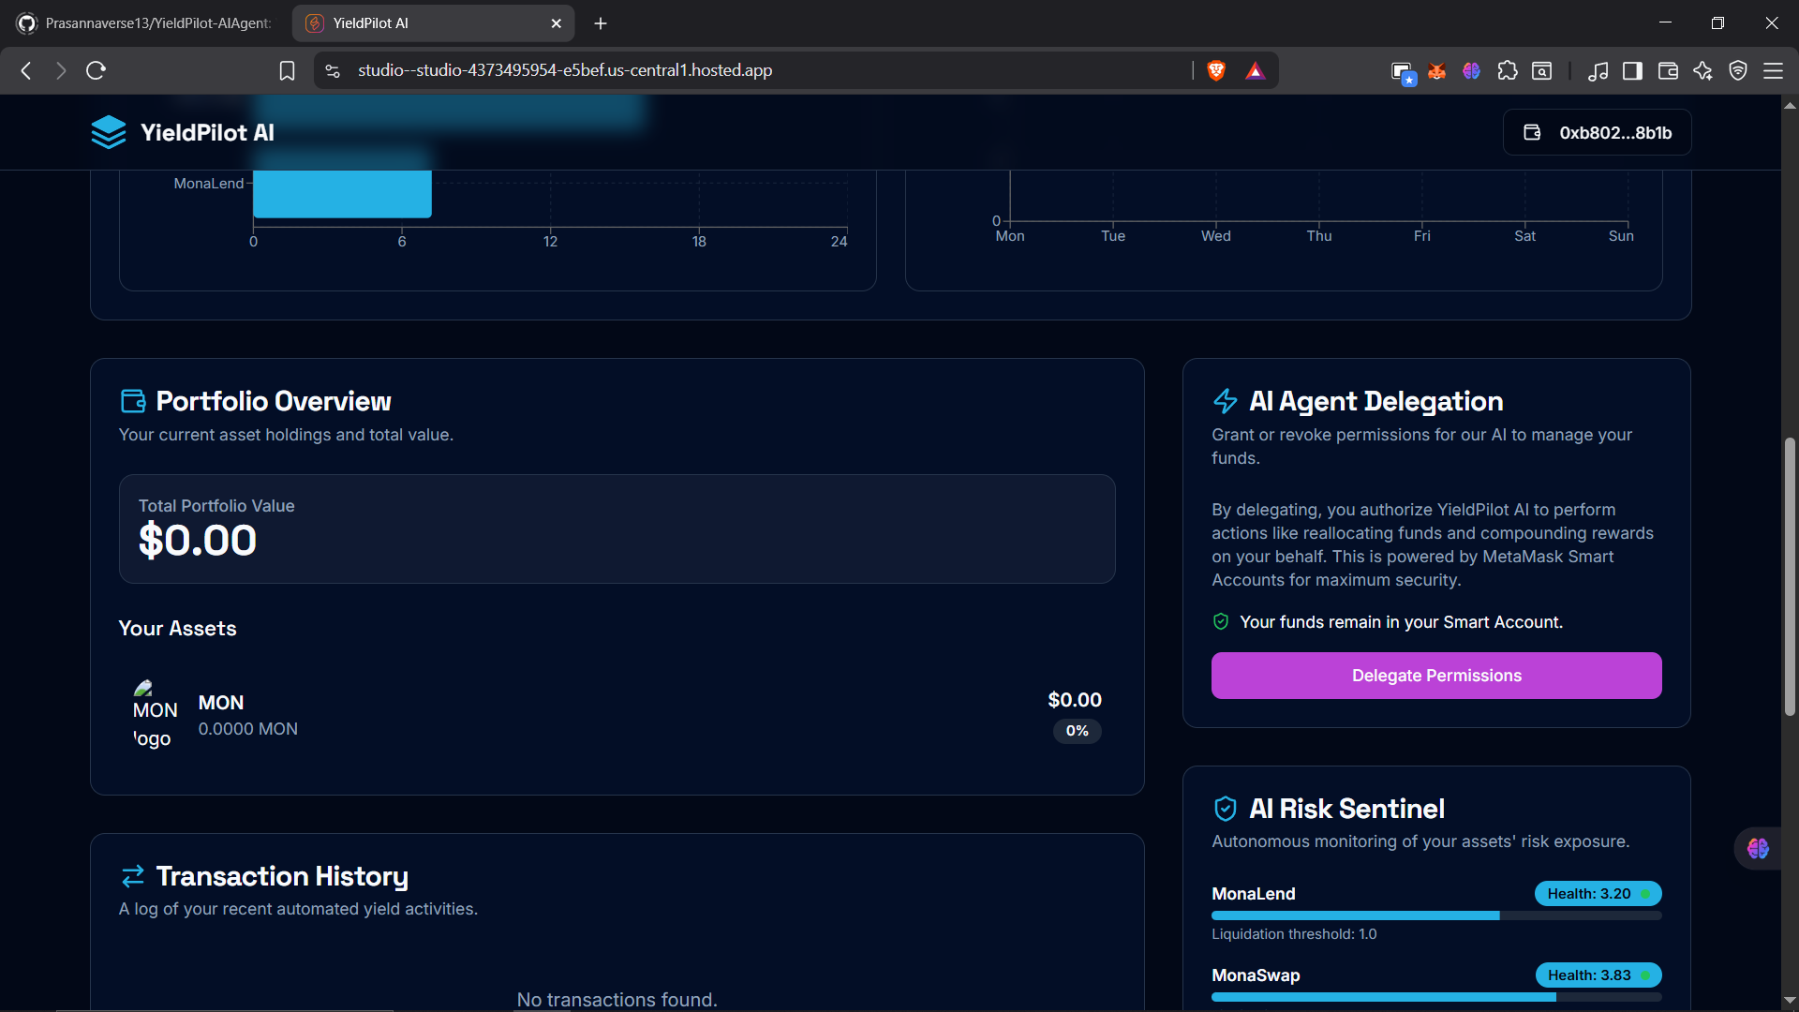Toggle the browser sidebar panel
This screenshot has height=1012, width=1799.
[1632, 70]
